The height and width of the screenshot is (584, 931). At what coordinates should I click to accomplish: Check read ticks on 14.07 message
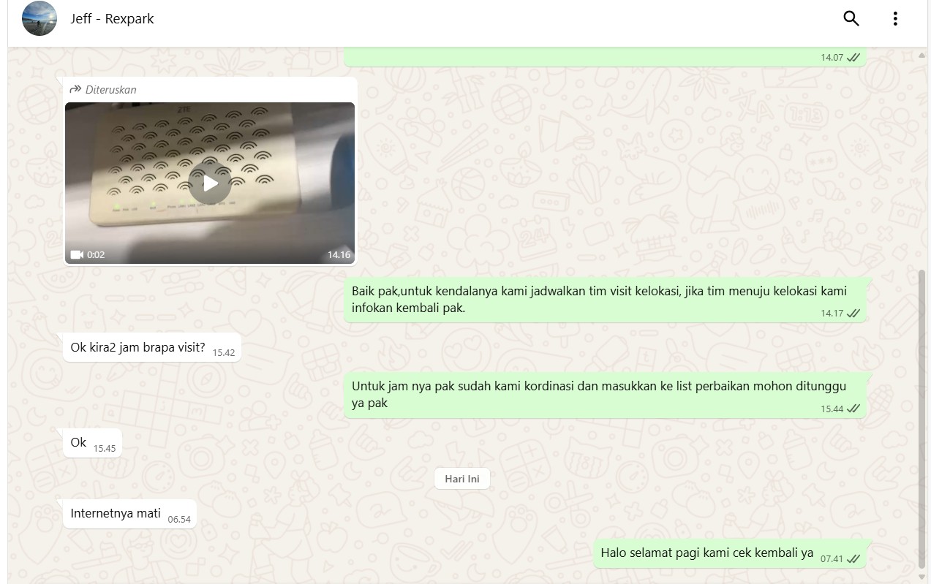click(x=853, y=58)
